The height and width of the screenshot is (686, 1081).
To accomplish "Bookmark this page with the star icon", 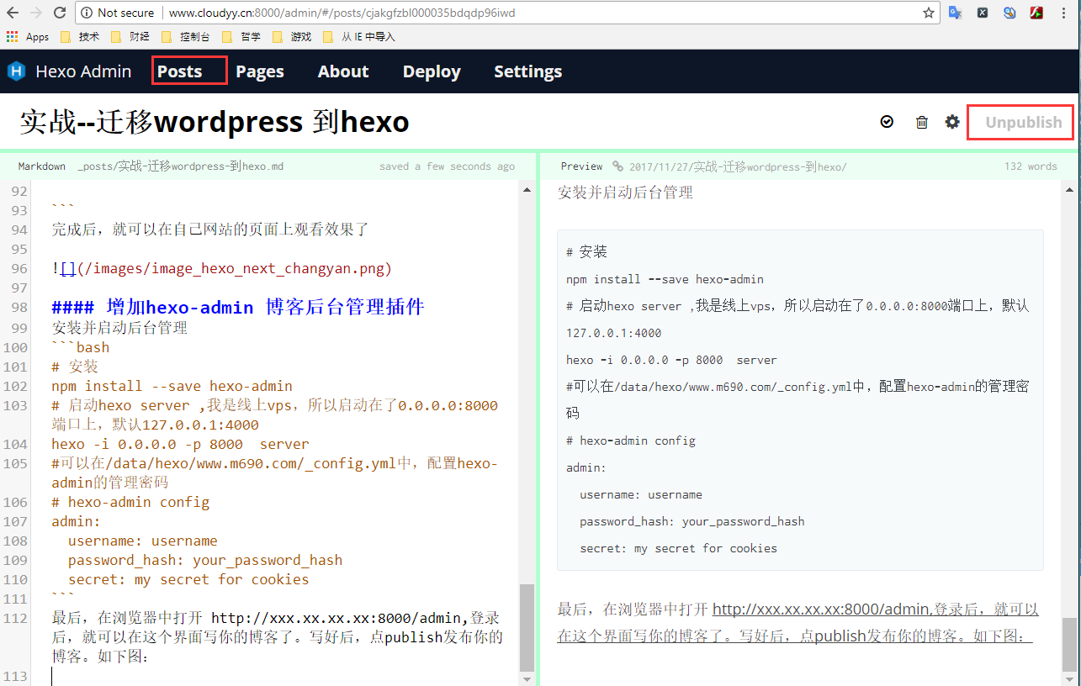I will 929,13.
